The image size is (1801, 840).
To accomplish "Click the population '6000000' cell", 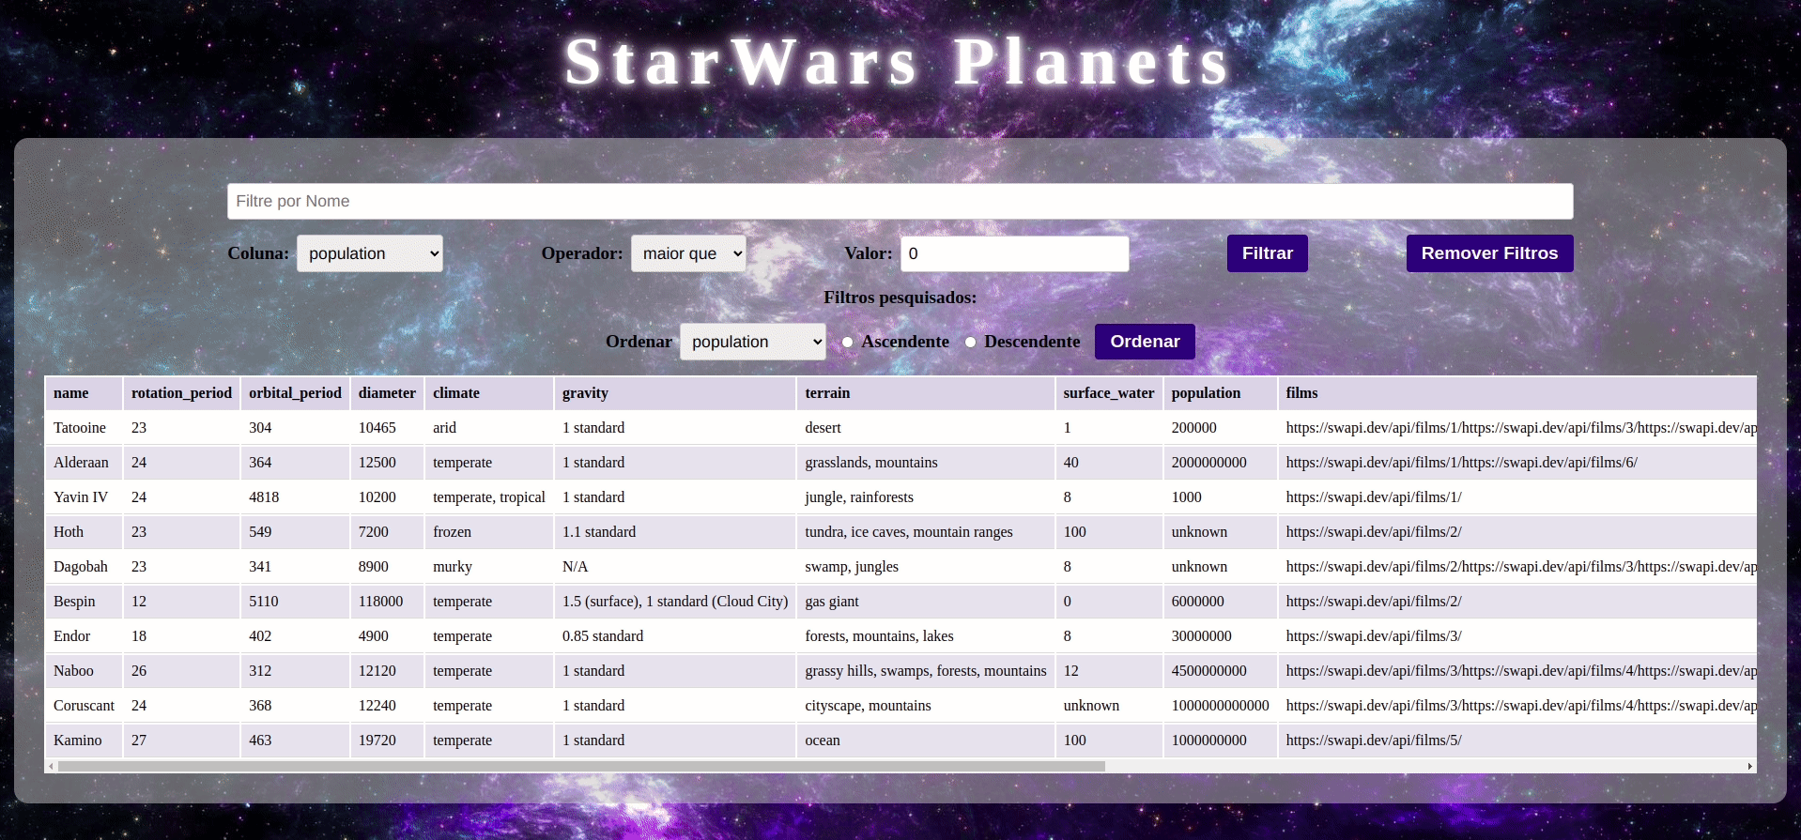I will [1221, 602].
